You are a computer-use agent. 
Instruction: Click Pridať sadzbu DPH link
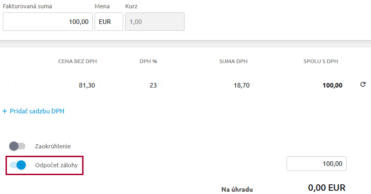(33, 111)
